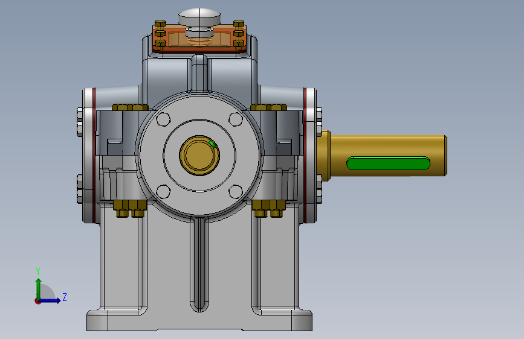Click the vertical rib slot on lower housing
The image size is (524, 339).
click(199, 265)
